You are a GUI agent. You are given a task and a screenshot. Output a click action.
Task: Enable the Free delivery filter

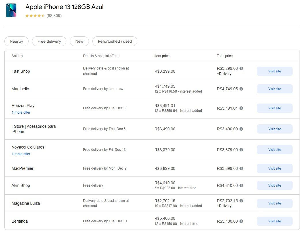point(49,41)
